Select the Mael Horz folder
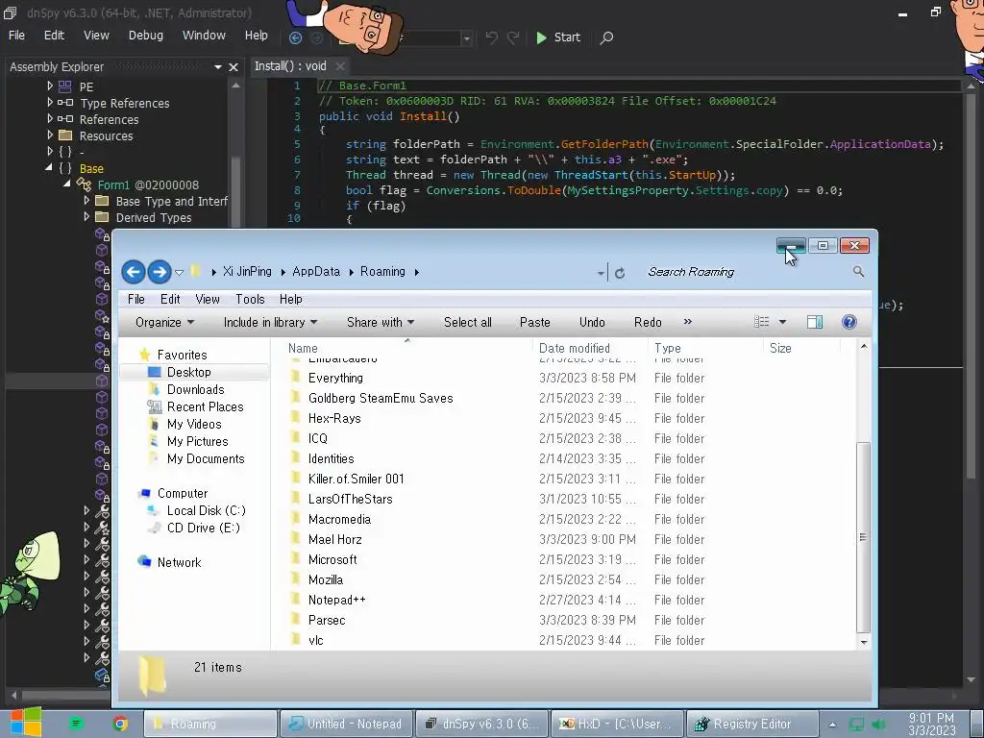Viewport: 984px width, 738px height. pyautogui.click(x=334, y=539)
